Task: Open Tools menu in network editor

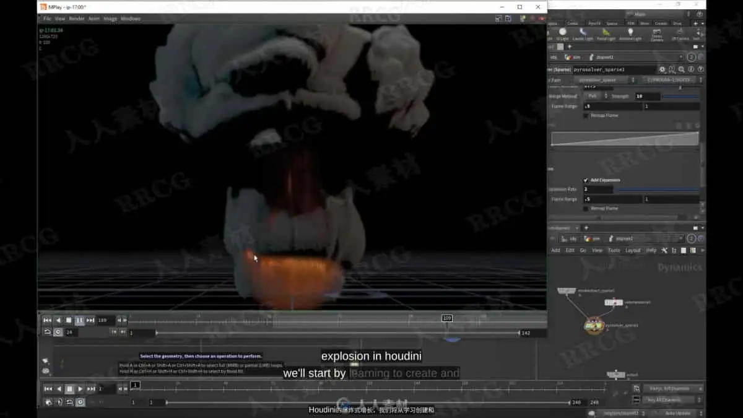Action: [x=614, y=250]
